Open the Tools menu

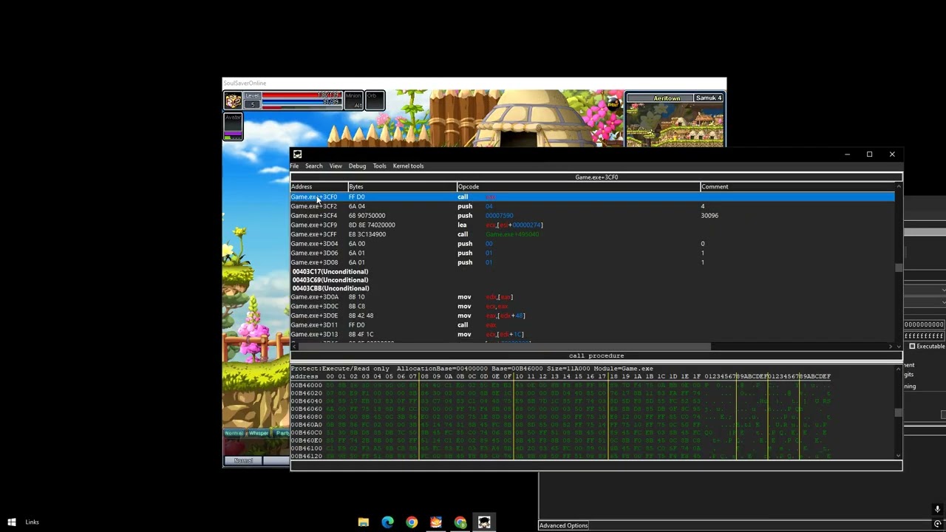(x=379, y=166)
